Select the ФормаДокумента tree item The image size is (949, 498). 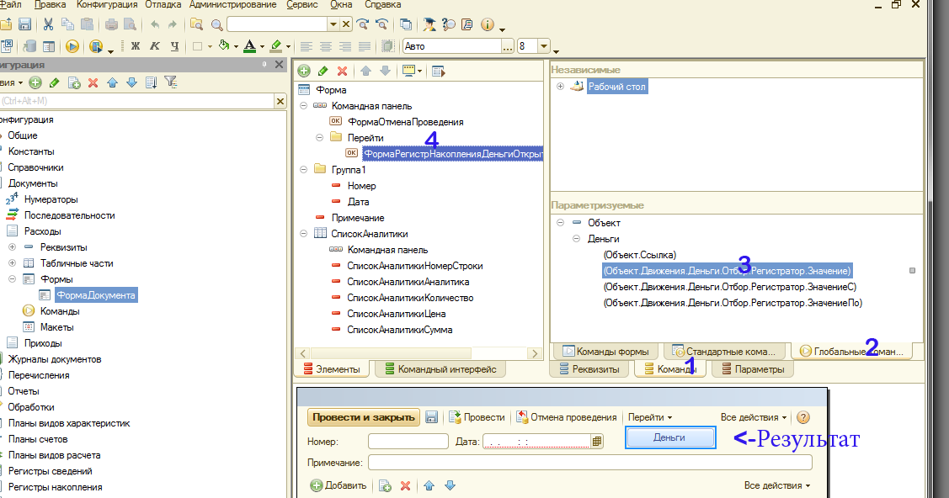point(96,295)
